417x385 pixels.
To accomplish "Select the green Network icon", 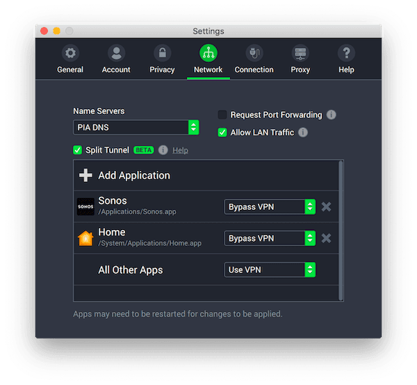I will click(208, 53).
